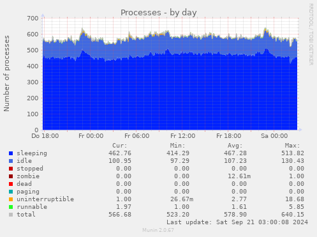Click the 'Number of processes' axis label
This screenshot has width=317, height=237.
pos(6,73)
